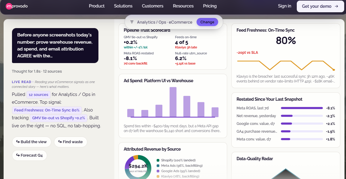This screenshot has width=346, height=179.
Task: Click the Shopify green legend swatch
Action: [158, 160]
